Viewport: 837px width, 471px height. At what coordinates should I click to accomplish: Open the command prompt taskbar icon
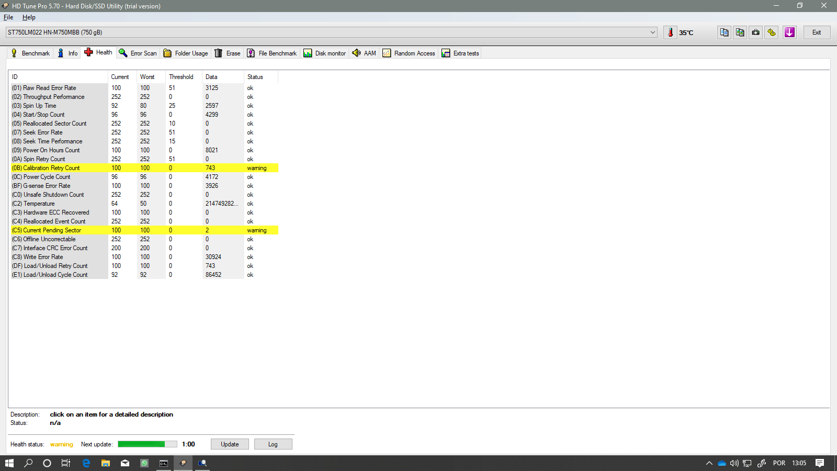pyautogui.click(x=164, y=463)
